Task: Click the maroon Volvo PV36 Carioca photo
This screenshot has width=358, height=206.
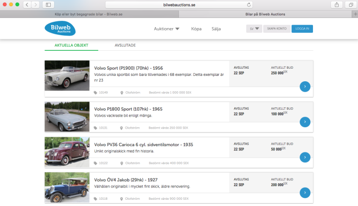Action: (x=67, y=152)
